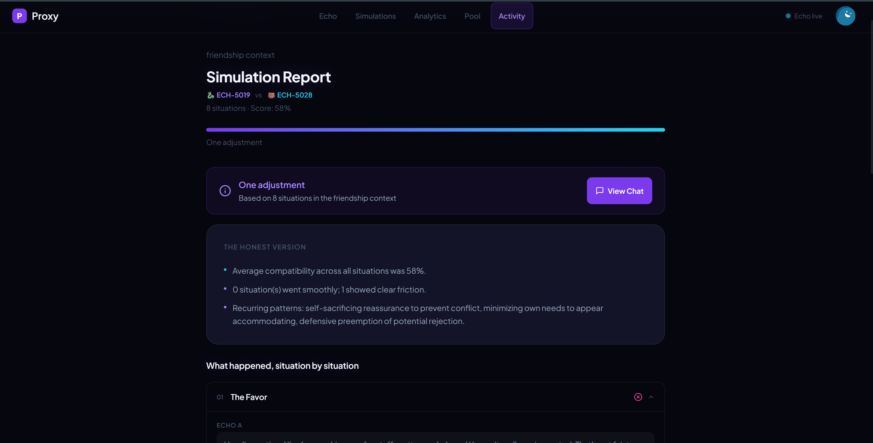Screen dimensions: 873x443
Task: Click the dragon emoji next to ECH-5019
Action: coord(210,95)
